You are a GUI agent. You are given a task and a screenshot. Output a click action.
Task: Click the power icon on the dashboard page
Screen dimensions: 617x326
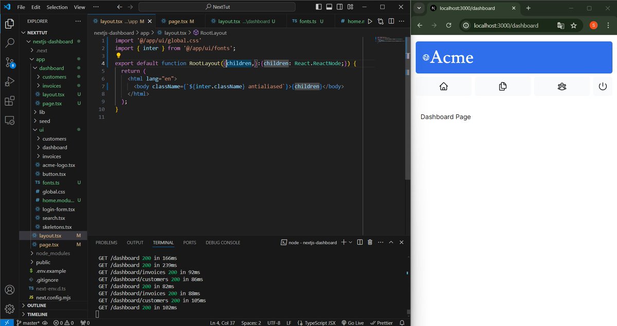(603, 86)
